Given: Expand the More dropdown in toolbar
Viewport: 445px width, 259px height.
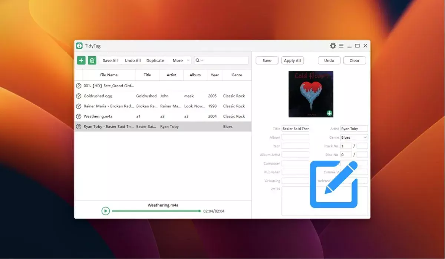Looking at the screenshot, I should click(181, 60).
